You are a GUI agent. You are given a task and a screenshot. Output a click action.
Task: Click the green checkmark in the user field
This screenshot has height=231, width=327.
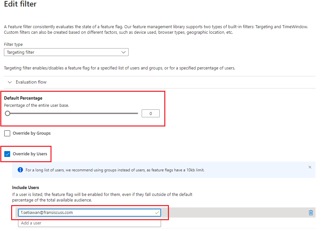(157, 212)
